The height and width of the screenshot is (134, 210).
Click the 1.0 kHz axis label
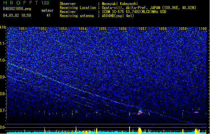pyautogui.click(x=3, y=60)
